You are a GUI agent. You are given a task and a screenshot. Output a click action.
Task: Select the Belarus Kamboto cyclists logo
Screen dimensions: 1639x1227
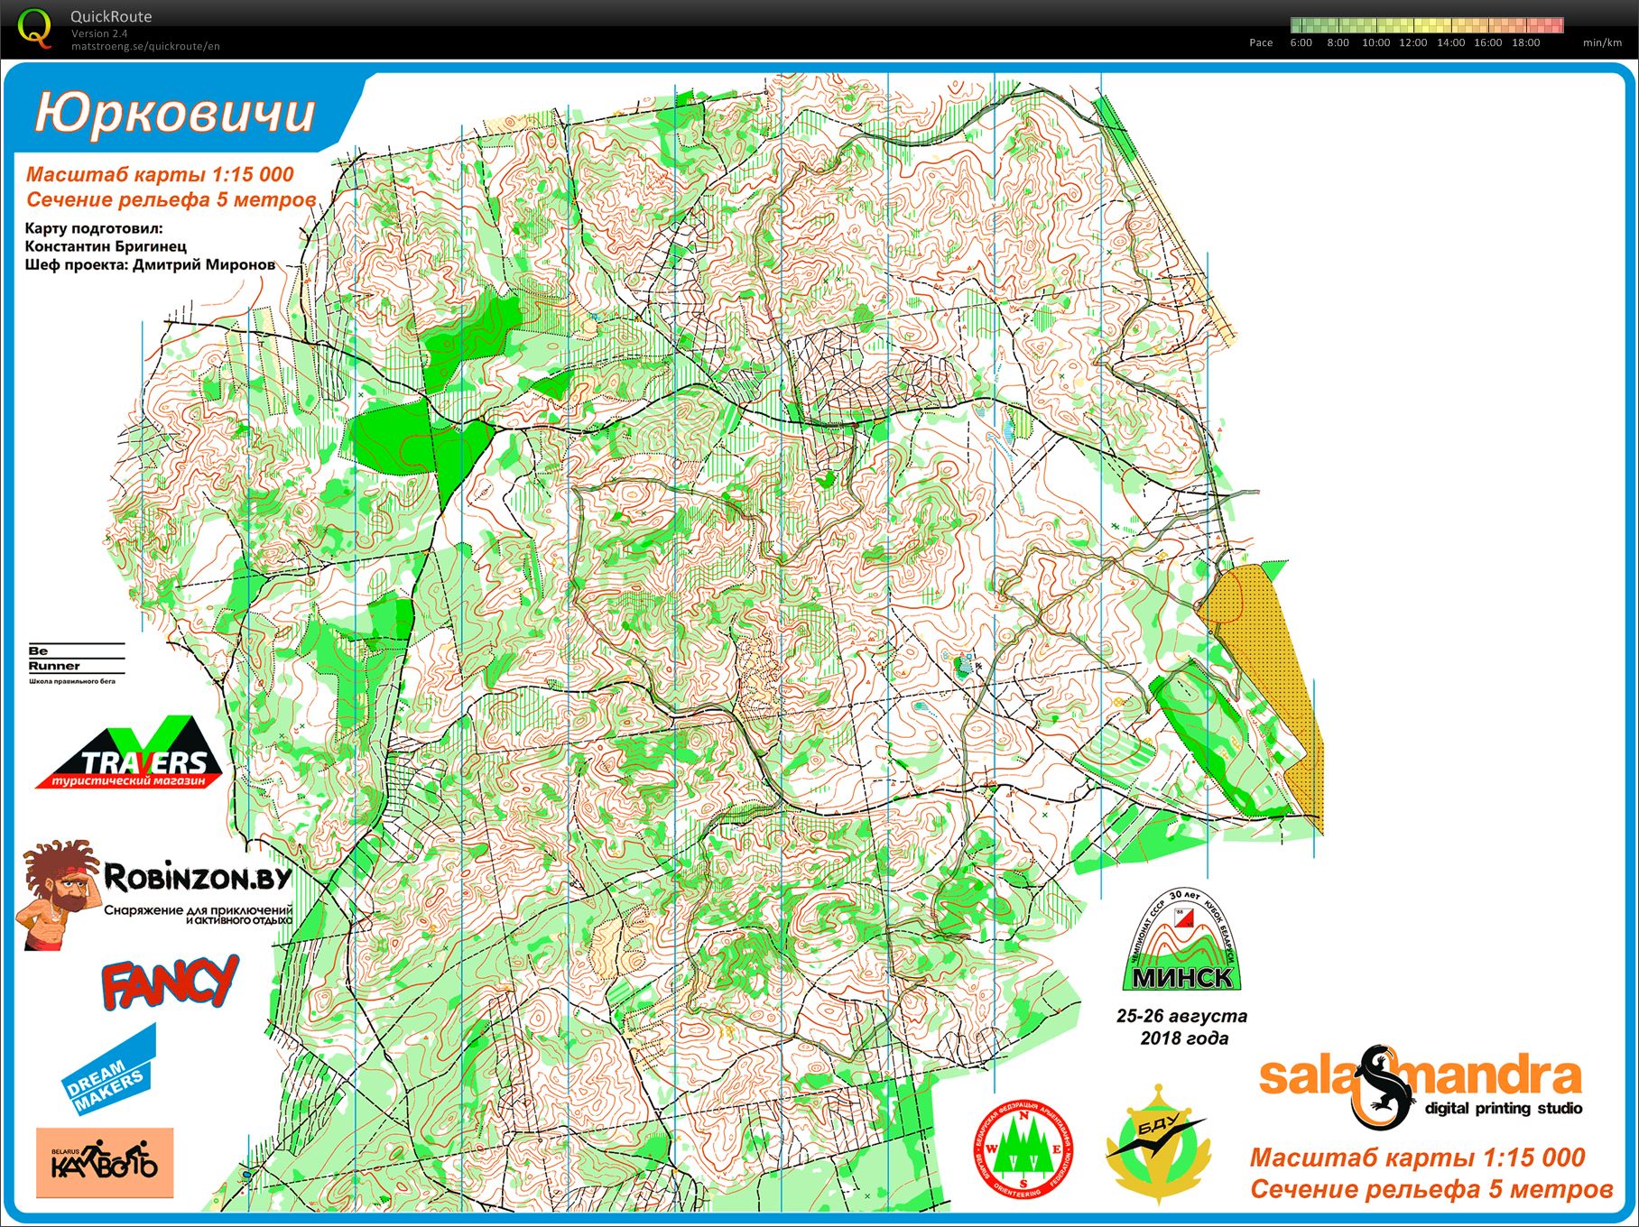point(105,1162)
